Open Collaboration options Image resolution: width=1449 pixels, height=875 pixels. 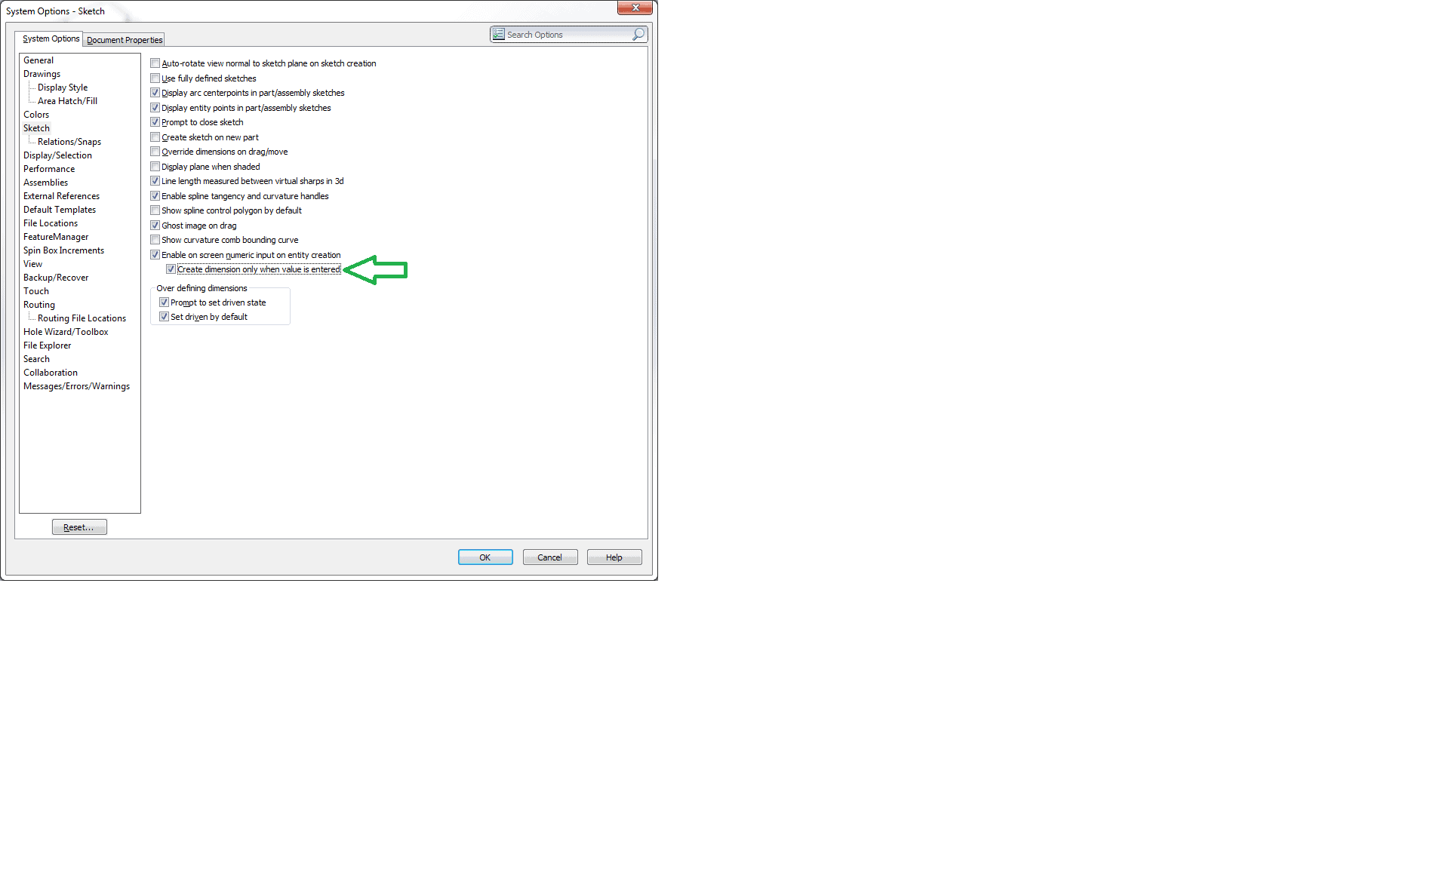click(x=51, y=373)
